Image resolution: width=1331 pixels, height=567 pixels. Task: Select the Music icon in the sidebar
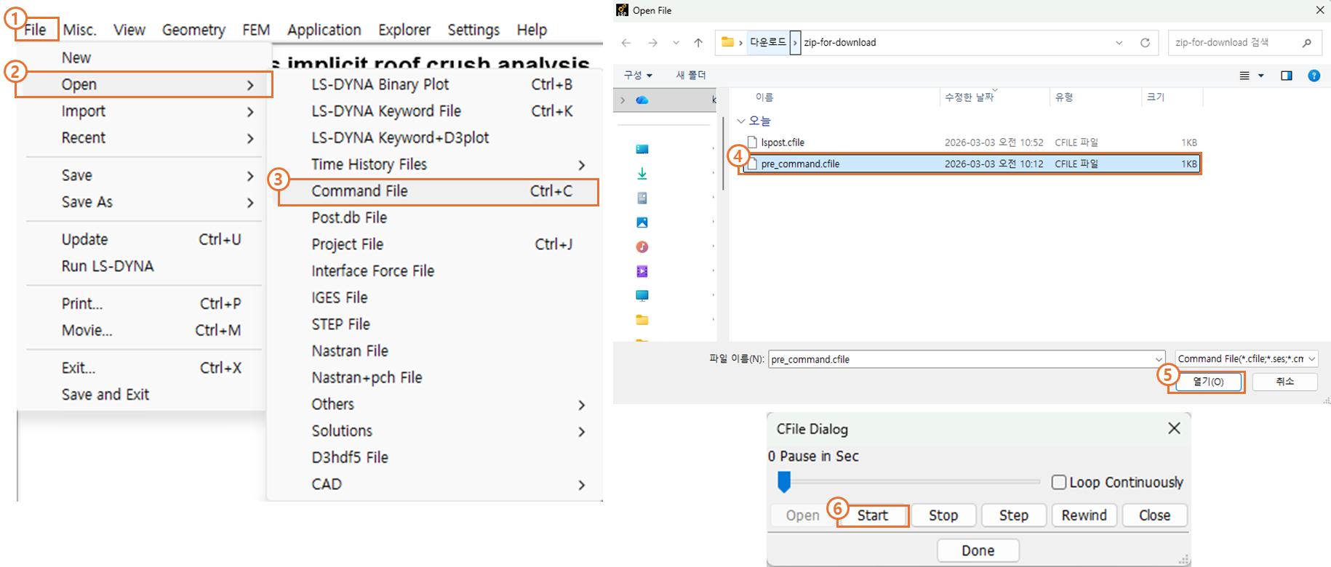pos(642,247)
